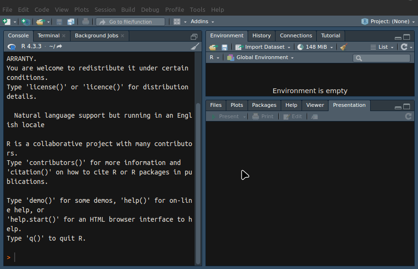Close the Terminal tab

coord(64,36)
